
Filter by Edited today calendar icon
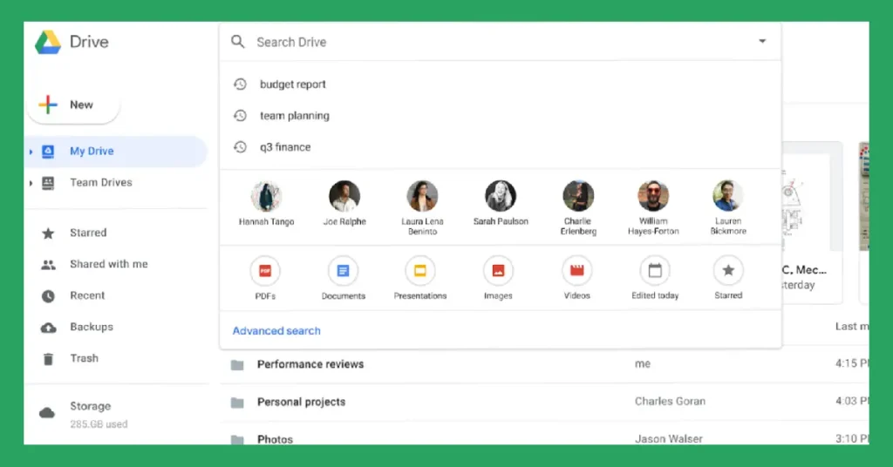click(x=655, y=271)
